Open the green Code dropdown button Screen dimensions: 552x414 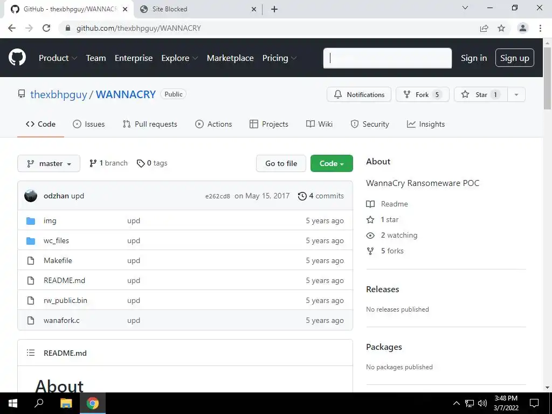click(x=332, y=163)
